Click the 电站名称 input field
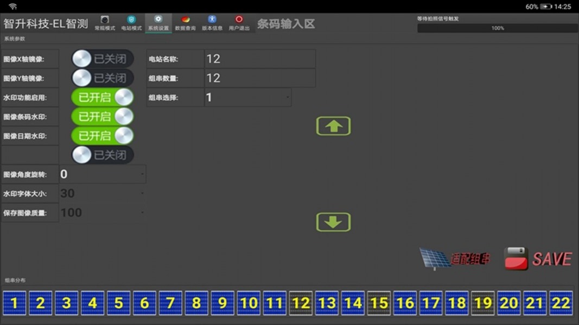 [260, 58]
